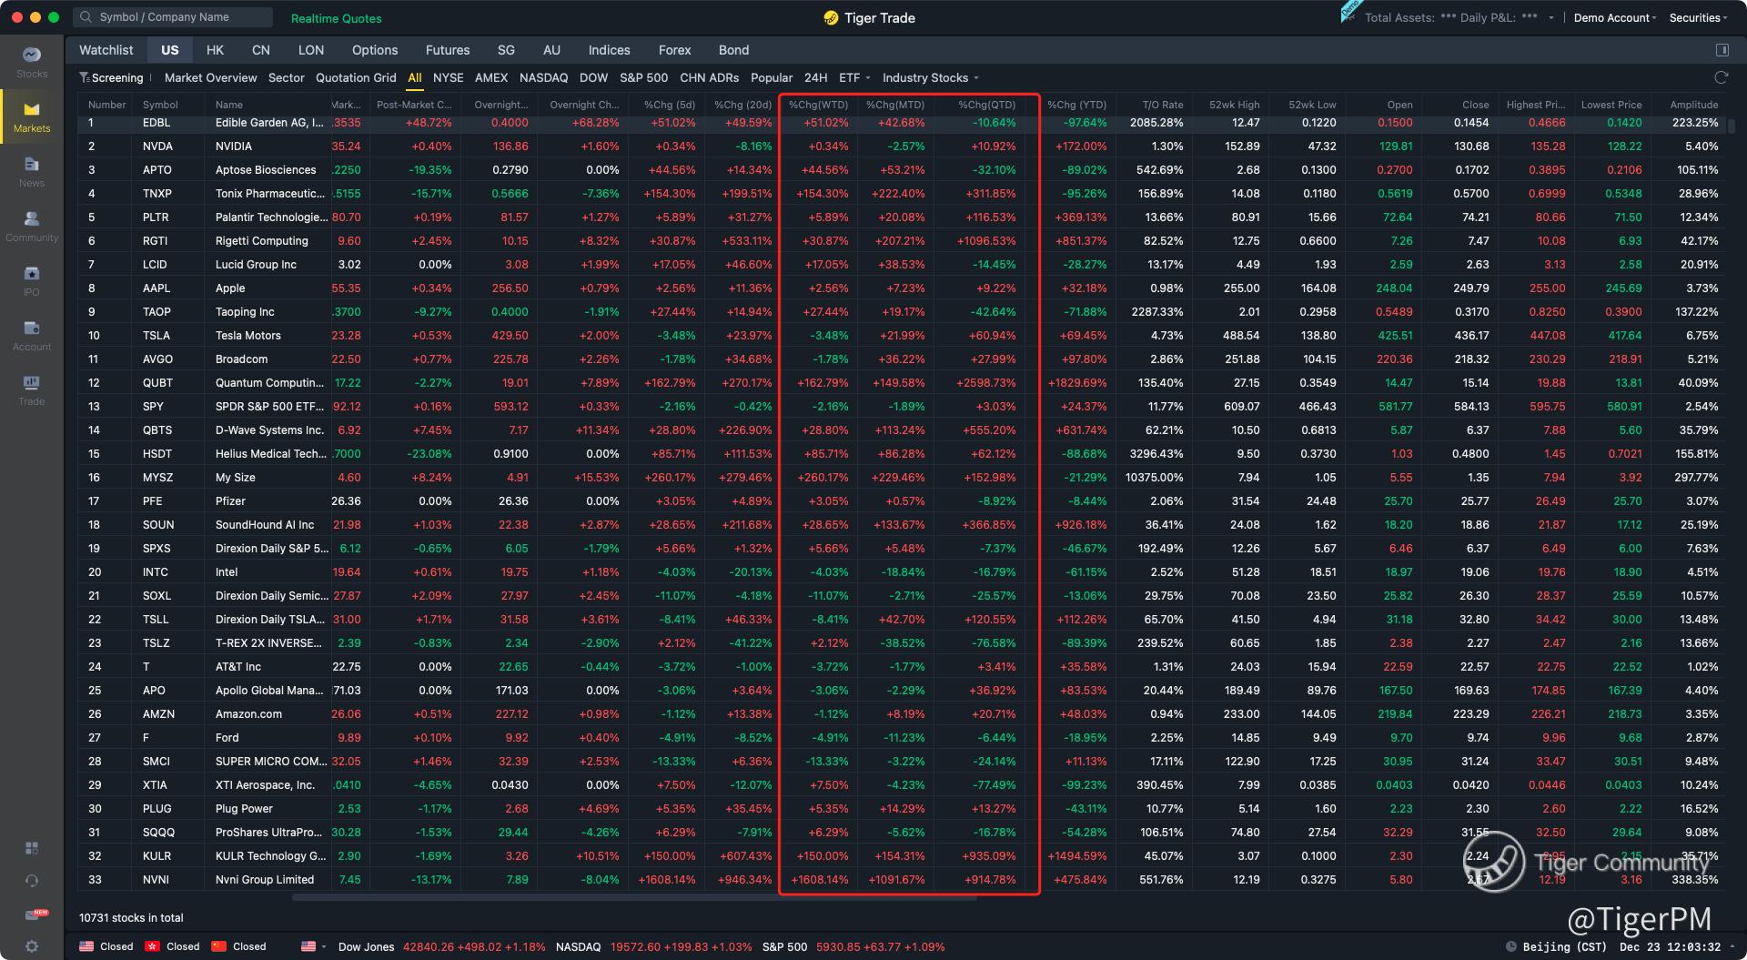Screen dimensions: 1747x960
Task: Click the NASDAQ index quote in status bar
Action: pyautogui.click(x=653, y=946)
